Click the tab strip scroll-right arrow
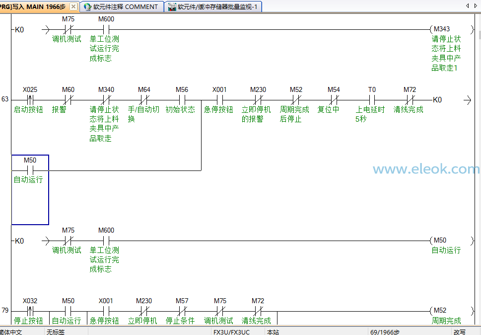The width and height of the screenshot is (481, 335). click(x=476, y=6)
